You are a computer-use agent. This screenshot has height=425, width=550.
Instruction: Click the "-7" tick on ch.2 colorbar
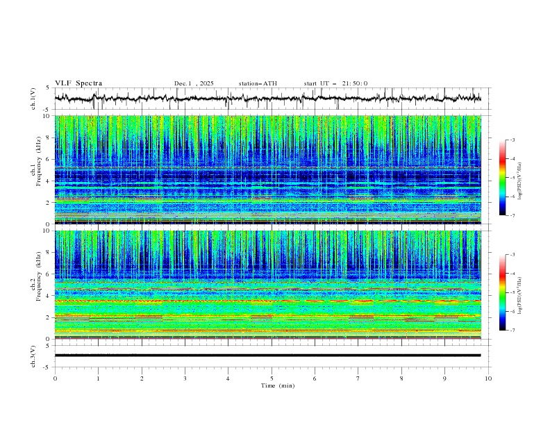click(512, 331)
